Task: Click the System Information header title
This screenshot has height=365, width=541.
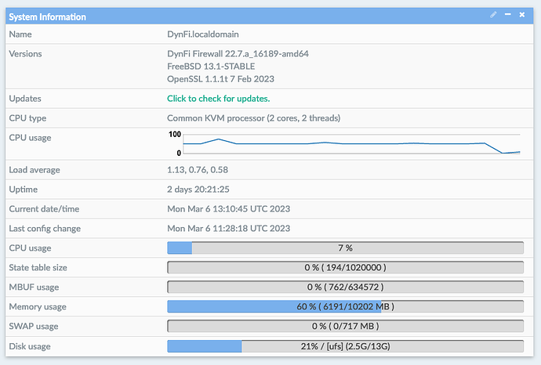Action: 47,16
